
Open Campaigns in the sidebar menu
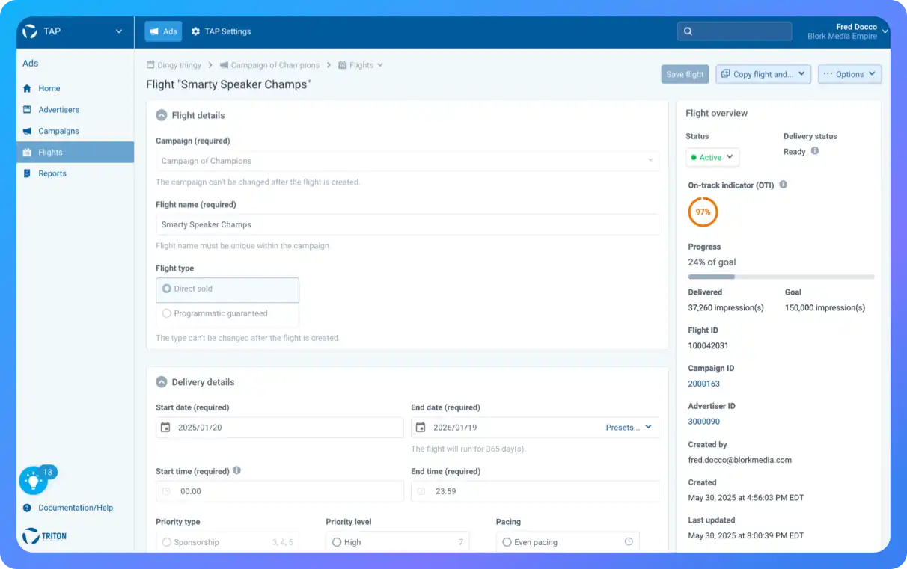pyautogui.click(x=58, y=131)
